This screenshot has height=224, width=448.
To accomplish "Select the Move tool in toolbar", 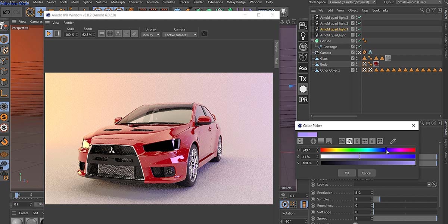I will 40,12.
